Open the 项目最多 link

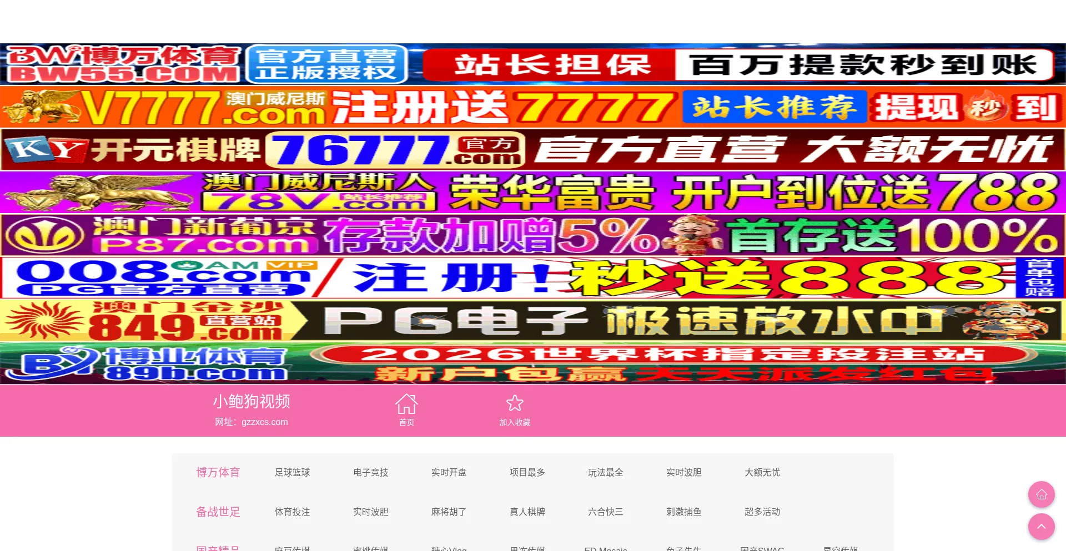coord(527,472)
